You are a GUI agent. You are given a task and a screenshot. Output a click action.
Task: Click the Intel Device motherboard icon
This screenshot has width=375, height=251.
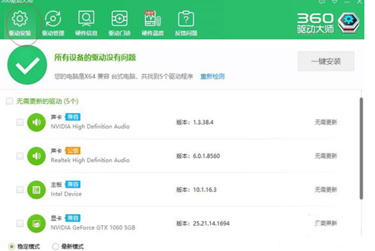click(x=36, y=190)
